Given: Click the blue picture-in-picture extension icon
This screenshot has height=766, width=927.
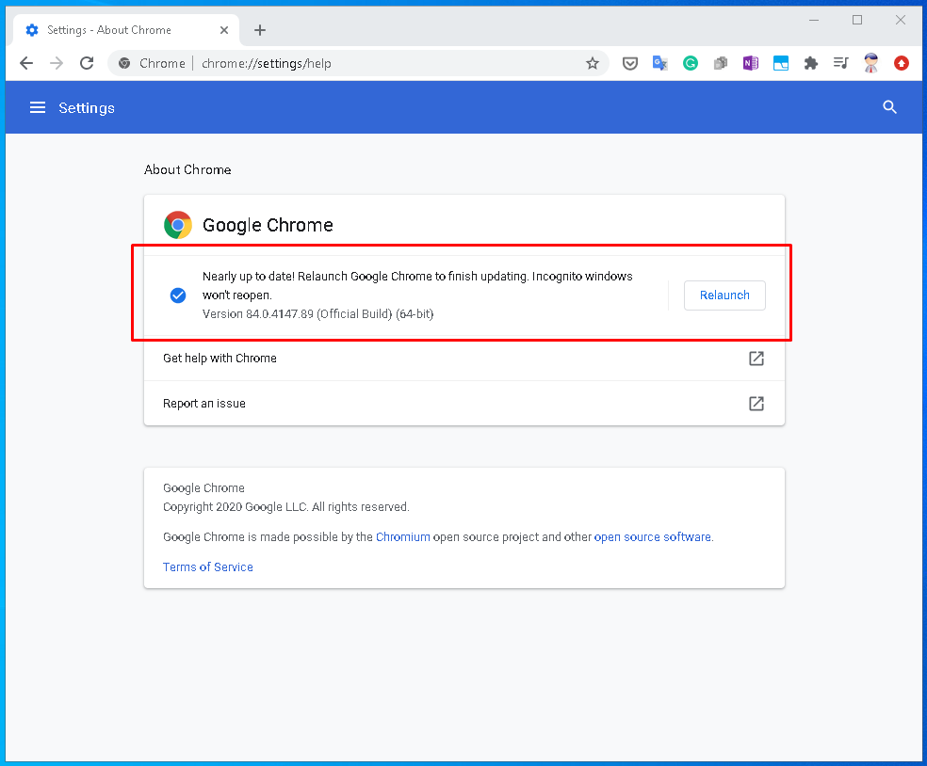Looking at the screenshot, I should [x=781, y=63].
